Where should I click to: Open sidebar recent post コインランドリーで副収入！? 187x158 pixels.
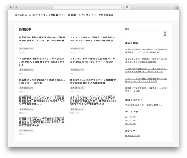[x=146, y=61]
